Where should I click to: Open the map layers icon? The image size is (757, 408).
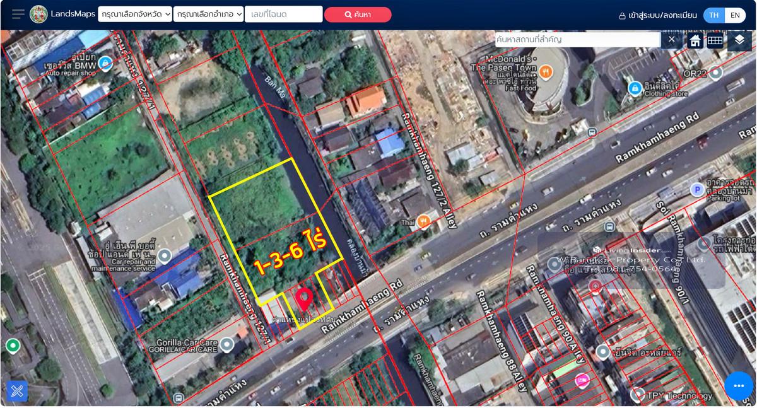coord(739,40)
